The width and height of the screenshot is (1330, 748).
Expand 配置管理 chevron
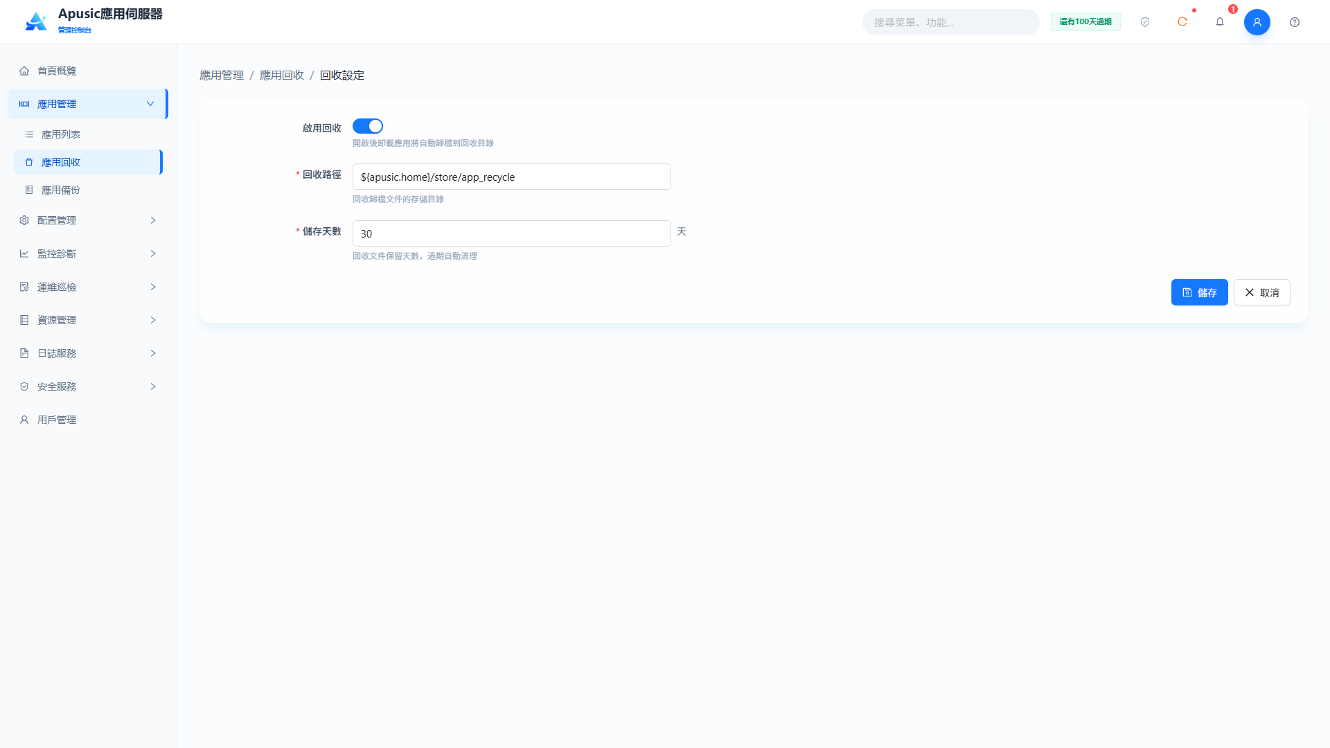pos(153,220)
